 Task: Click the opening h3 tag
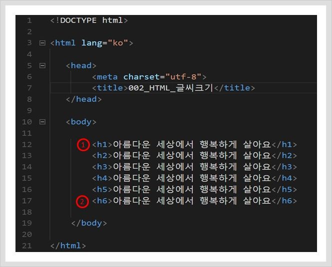[102, 167]
